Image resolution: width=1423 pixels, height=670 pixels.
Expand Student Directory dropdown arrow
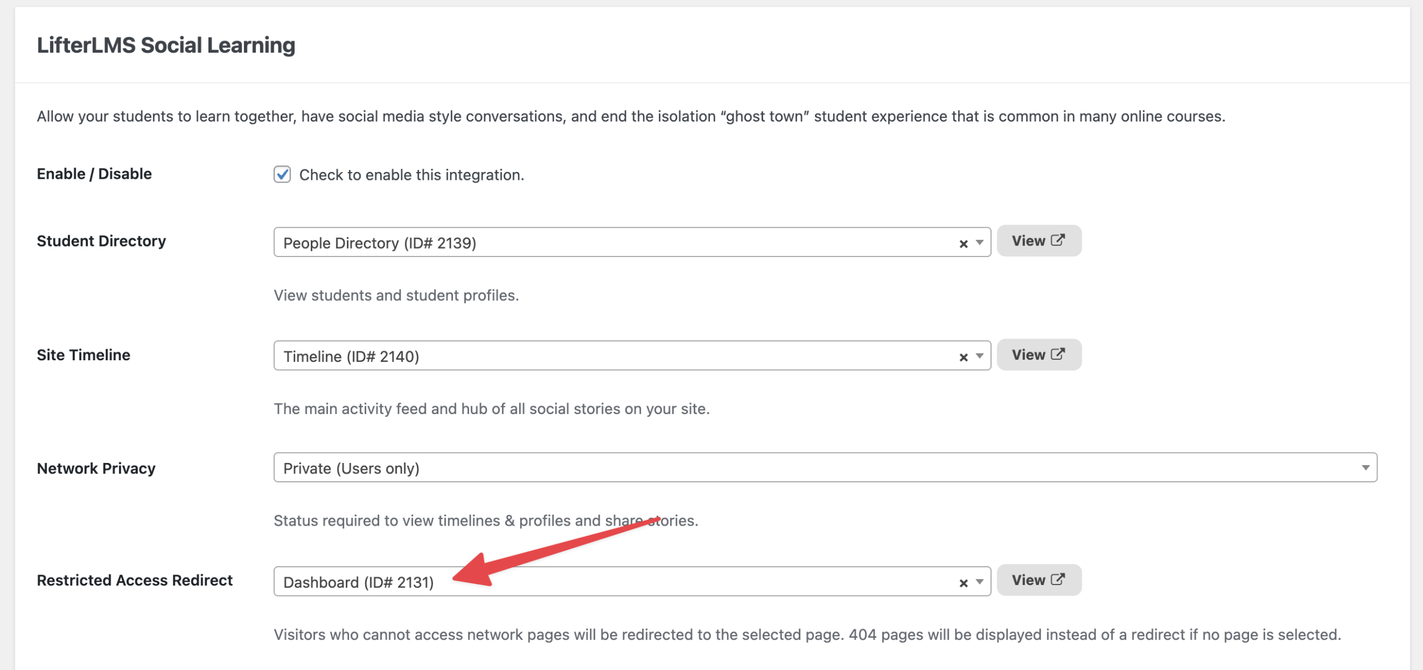tap(979, 243)
